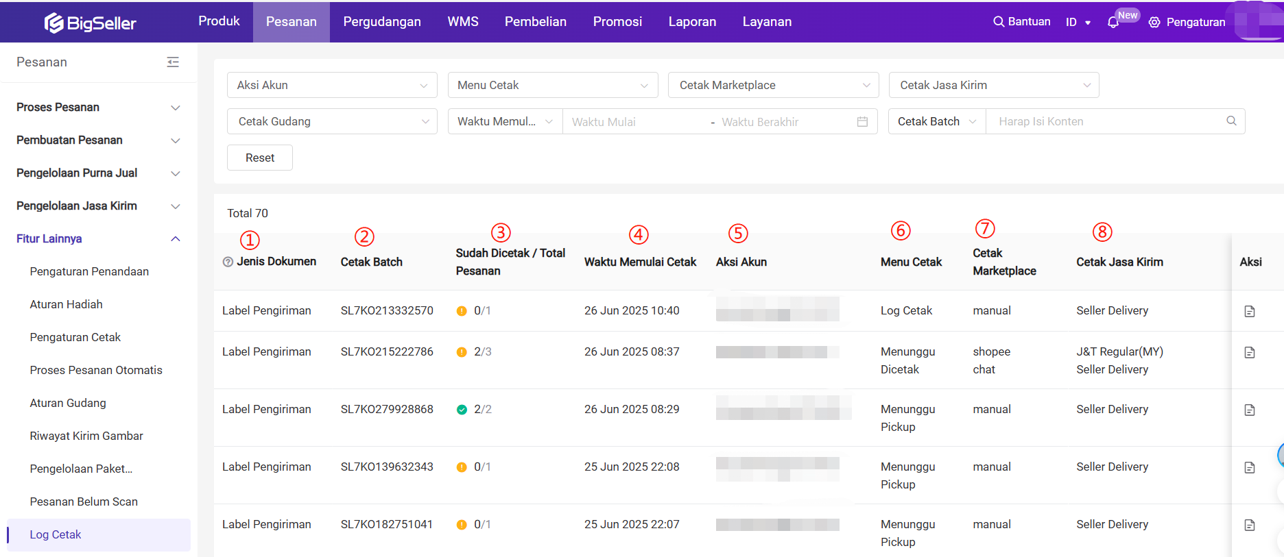
Task: Click J&T Regular(MY) courier text
Action: coord(1119,352)
